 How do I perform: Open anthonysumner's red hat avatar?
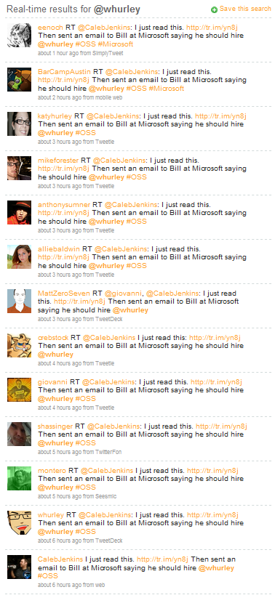20,212
